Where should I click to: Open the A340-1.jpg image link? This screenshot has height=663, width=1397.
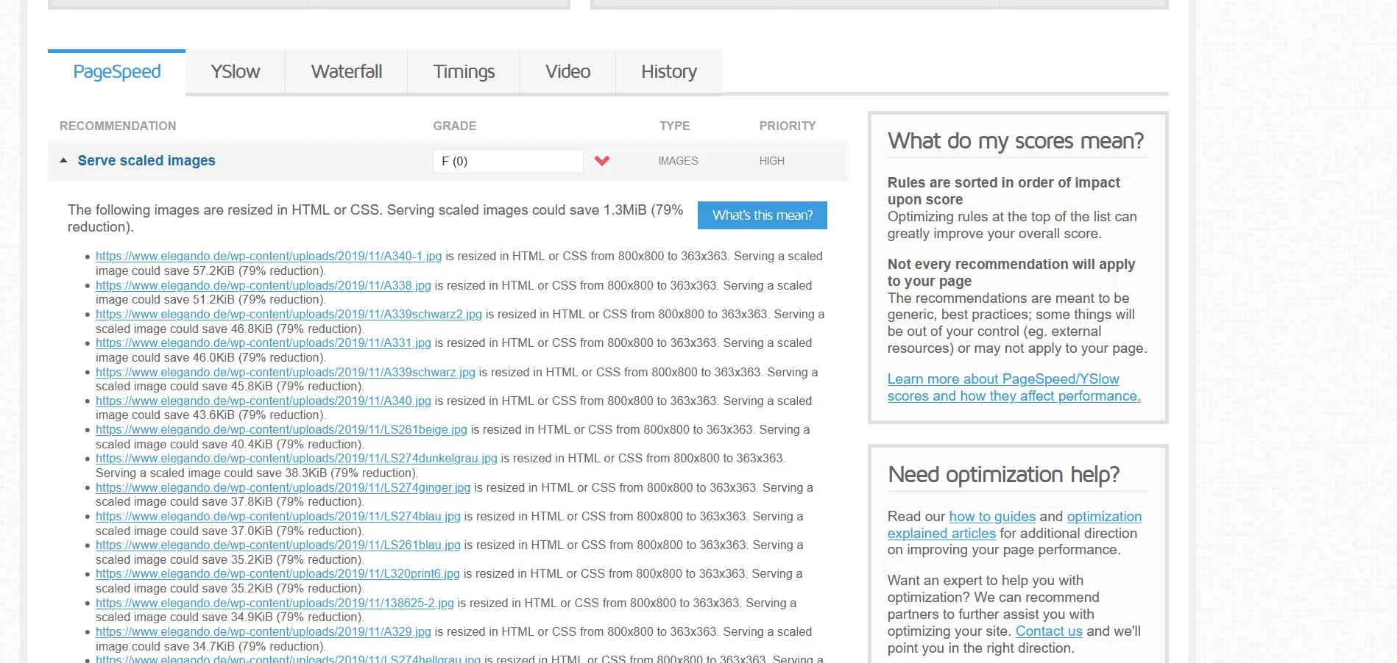click(x=269, y=257)
